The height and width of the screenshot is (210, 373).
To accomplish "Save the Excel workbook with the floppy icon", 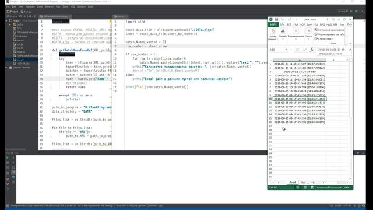I will pyautogui.click(x=276, y=19).
